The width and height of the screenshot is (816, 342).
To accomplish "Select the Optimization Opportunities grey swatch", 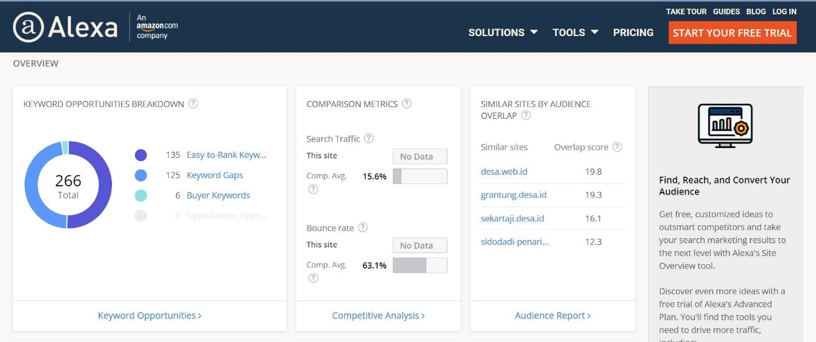I will click(x=141, y=216).
